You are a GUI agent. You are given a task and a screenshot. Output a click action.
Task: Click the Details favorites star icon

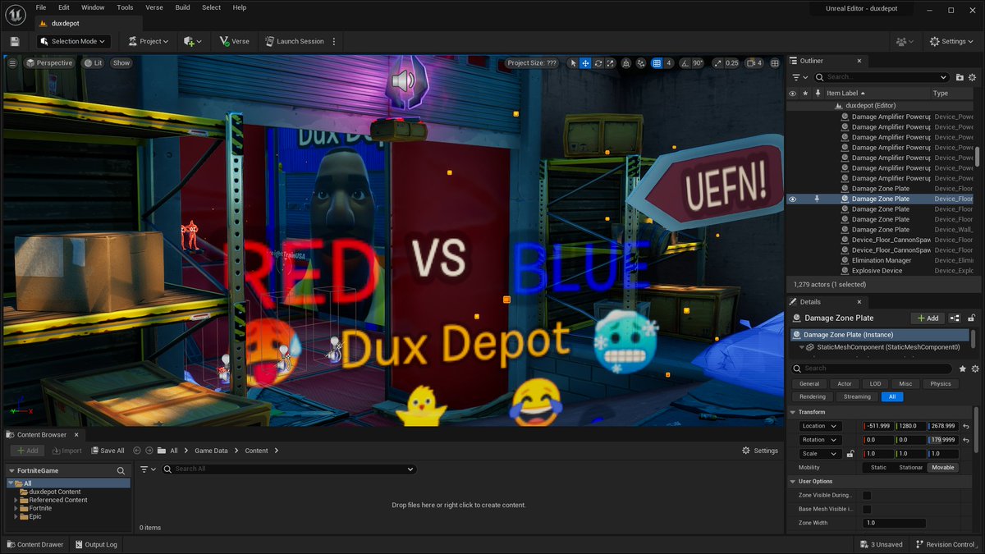(964, 369)
